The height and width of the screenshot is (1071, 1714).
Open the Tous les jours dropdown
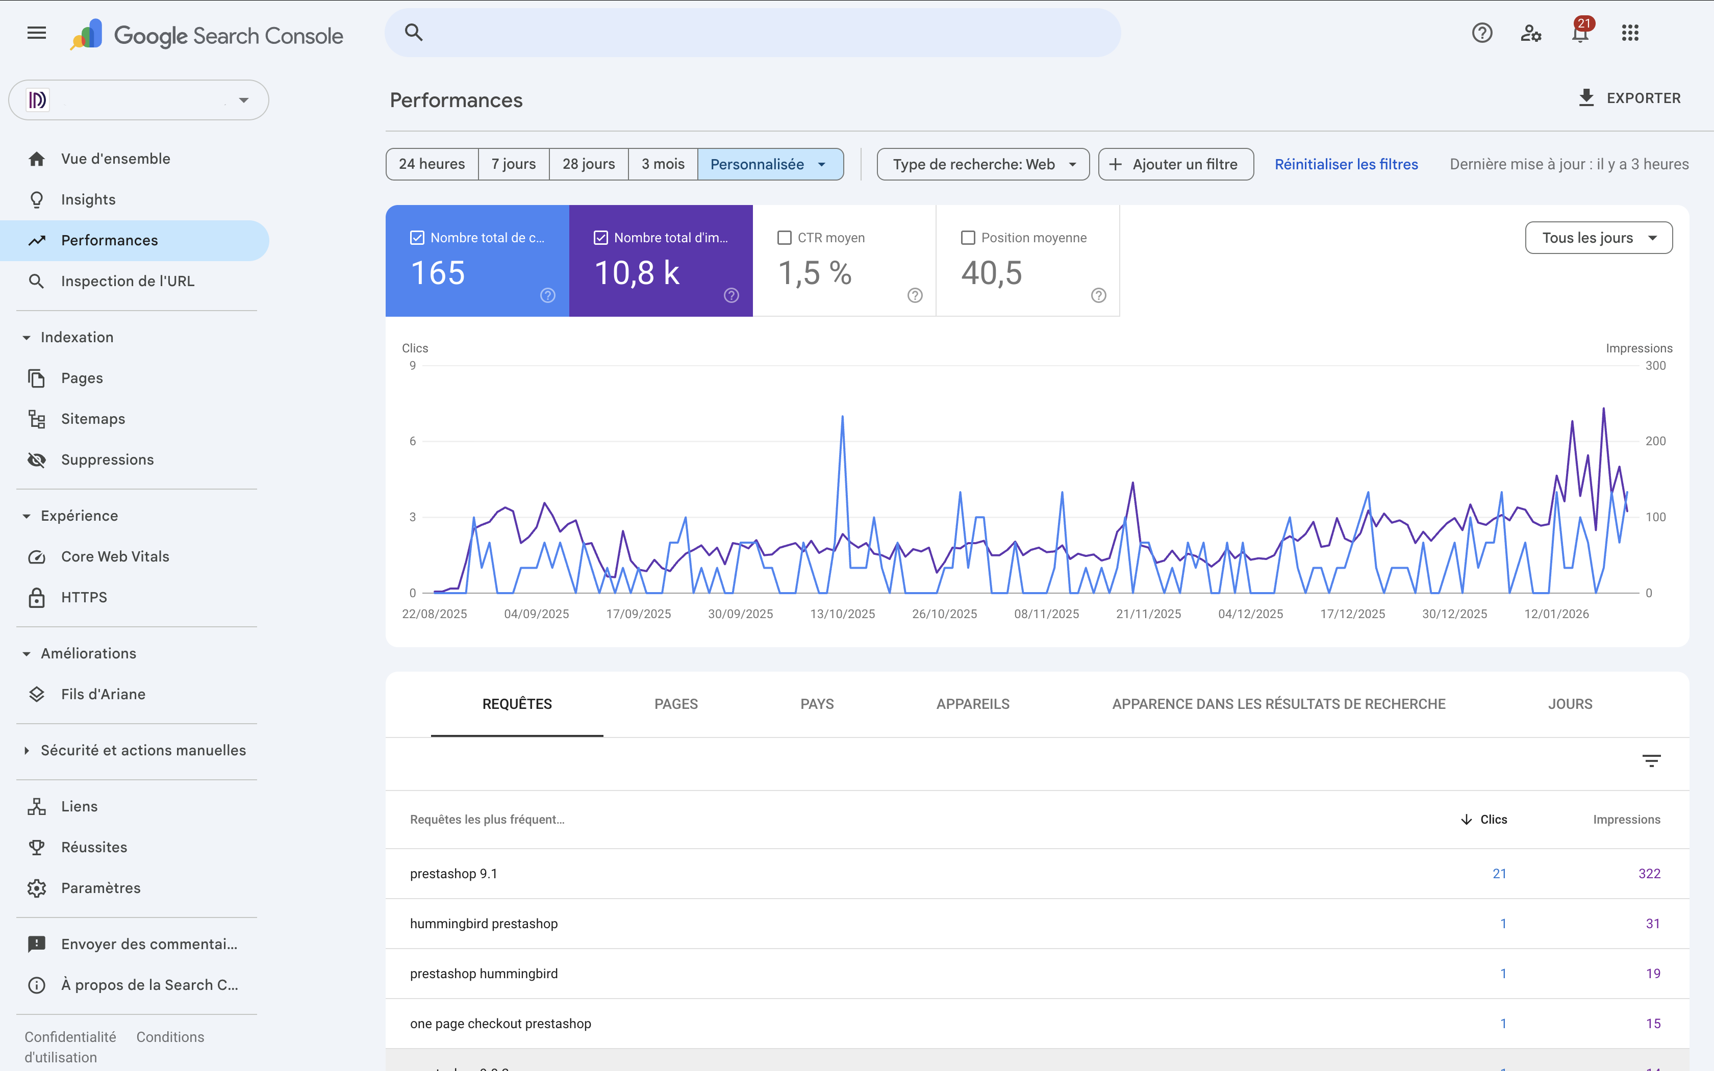pos(1599,237)
